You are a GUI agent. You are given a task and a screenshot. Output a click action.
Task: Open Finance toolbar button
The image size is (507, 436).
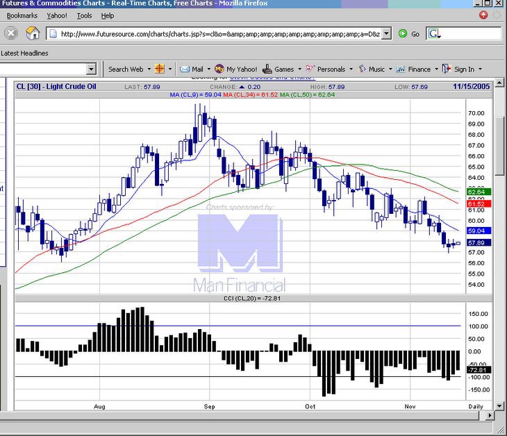click(x=413, y=69)
